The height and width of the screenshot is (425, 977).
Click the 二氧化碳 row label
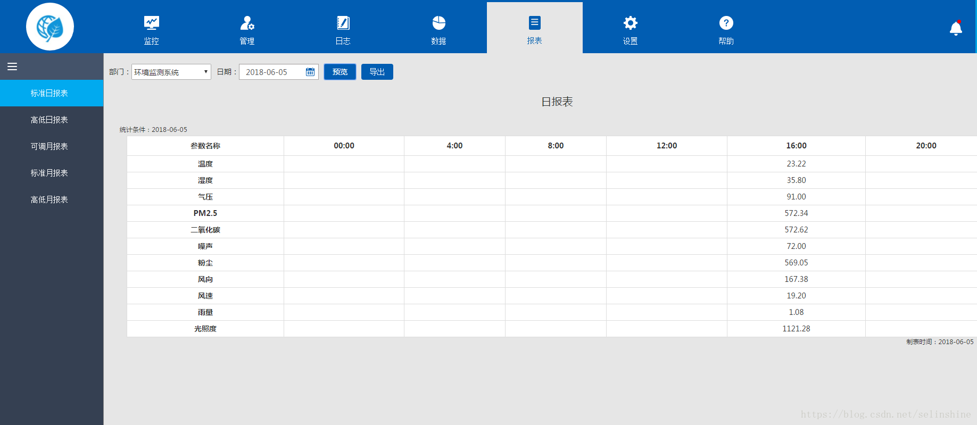205,230
